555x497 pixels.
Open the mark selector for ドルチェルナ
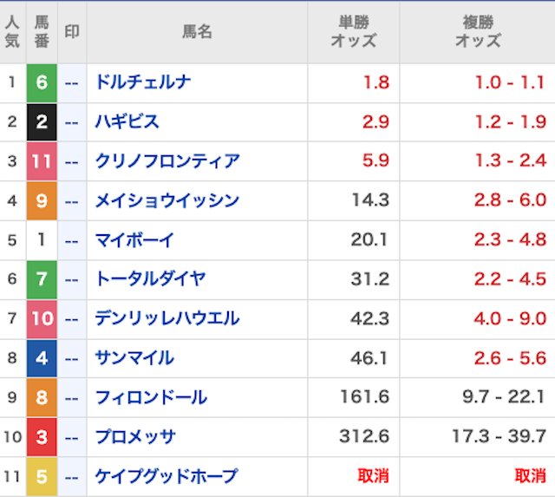pos(72,83)
